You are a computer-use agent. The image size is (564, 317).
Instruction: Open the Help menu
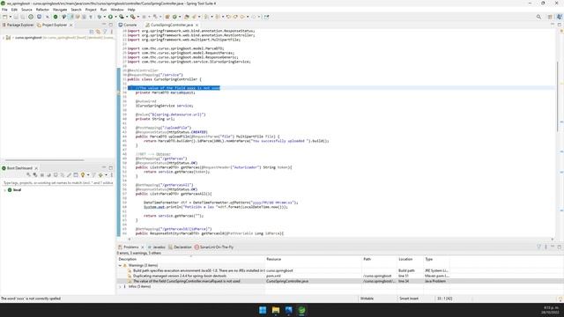click(x=131, y=10)
